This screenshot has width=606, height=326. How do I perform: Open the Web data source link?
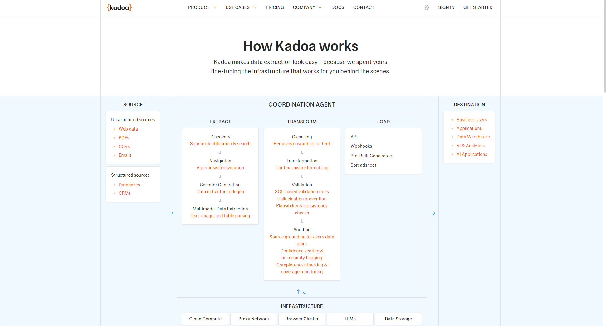pos(128,129)
